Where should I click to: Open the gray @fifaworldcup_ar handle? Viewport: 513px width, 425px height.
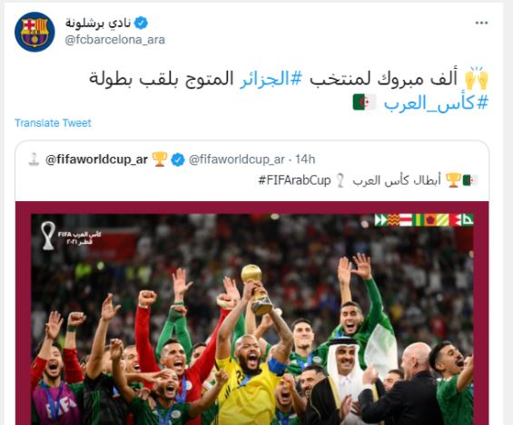(237, 159)
